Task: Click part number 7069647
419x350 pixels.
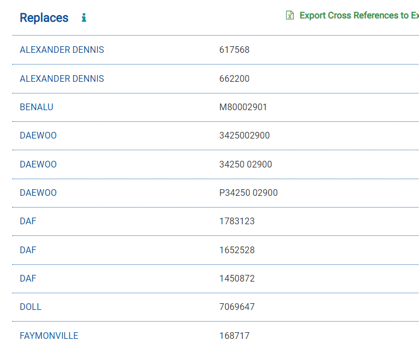Action: pyautogui.click(x=237, y=307)
